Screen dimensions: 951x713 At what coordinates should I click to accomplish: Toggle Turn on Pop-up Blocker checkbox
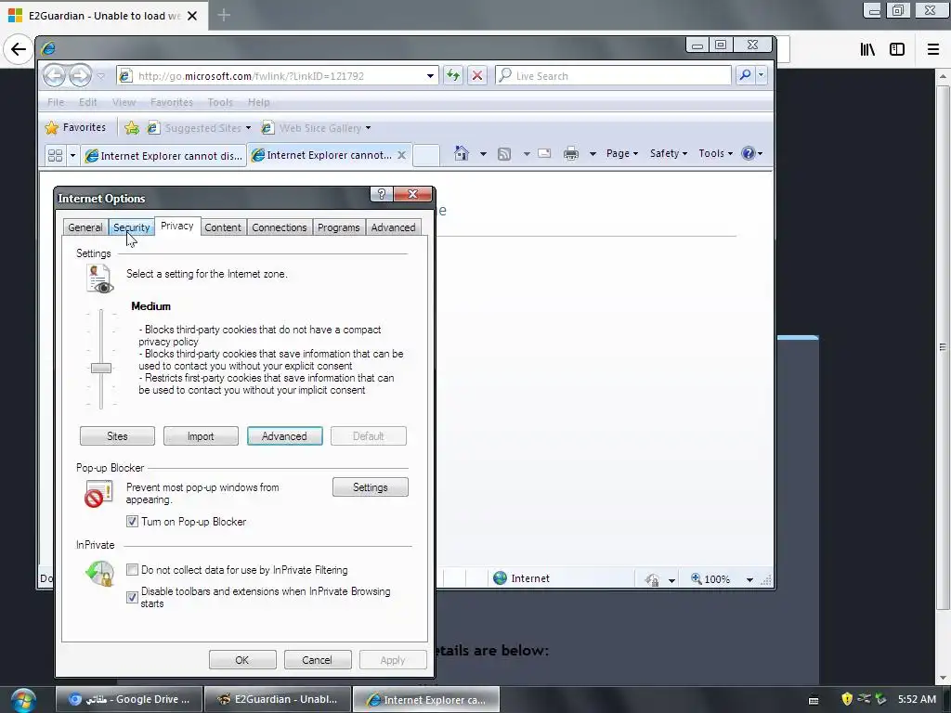[132, 522]
